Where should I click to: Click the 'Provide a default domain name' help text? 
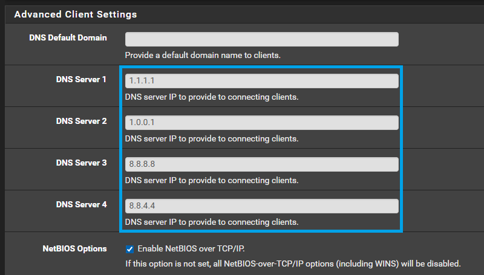pos(203,55)
